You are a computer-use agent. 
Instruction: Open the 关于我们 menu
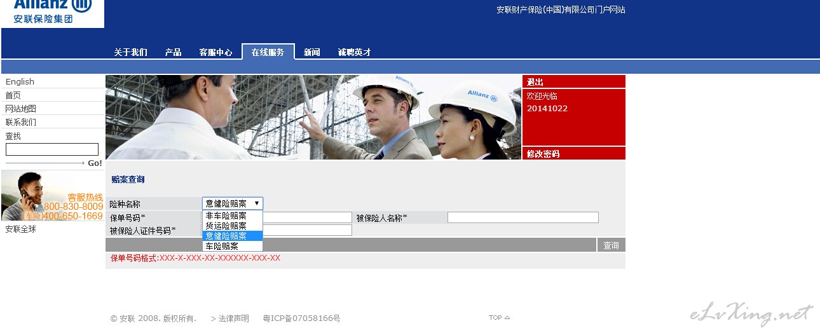point(130,52)
